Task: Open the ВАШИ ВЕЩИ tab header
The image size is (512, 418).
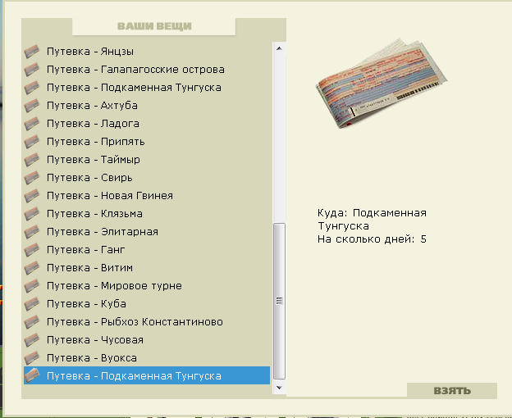Action: (153, 26)
